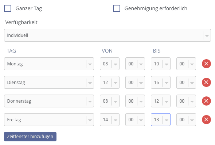Viewport: 215px width, 145px height.
Task: Change Donnerstag end hour from 12
Action: tap(161, 101)
